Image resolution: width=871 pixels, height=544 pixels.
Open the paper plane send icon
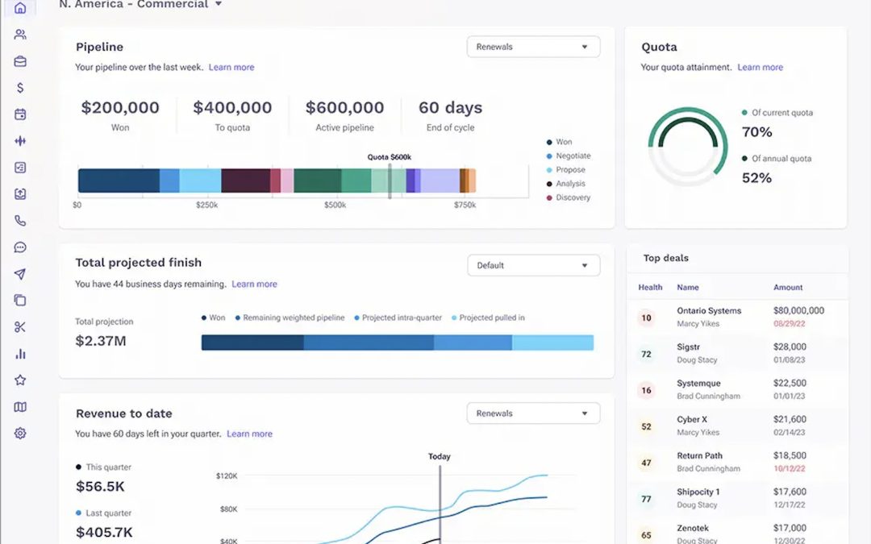(20, 274)
